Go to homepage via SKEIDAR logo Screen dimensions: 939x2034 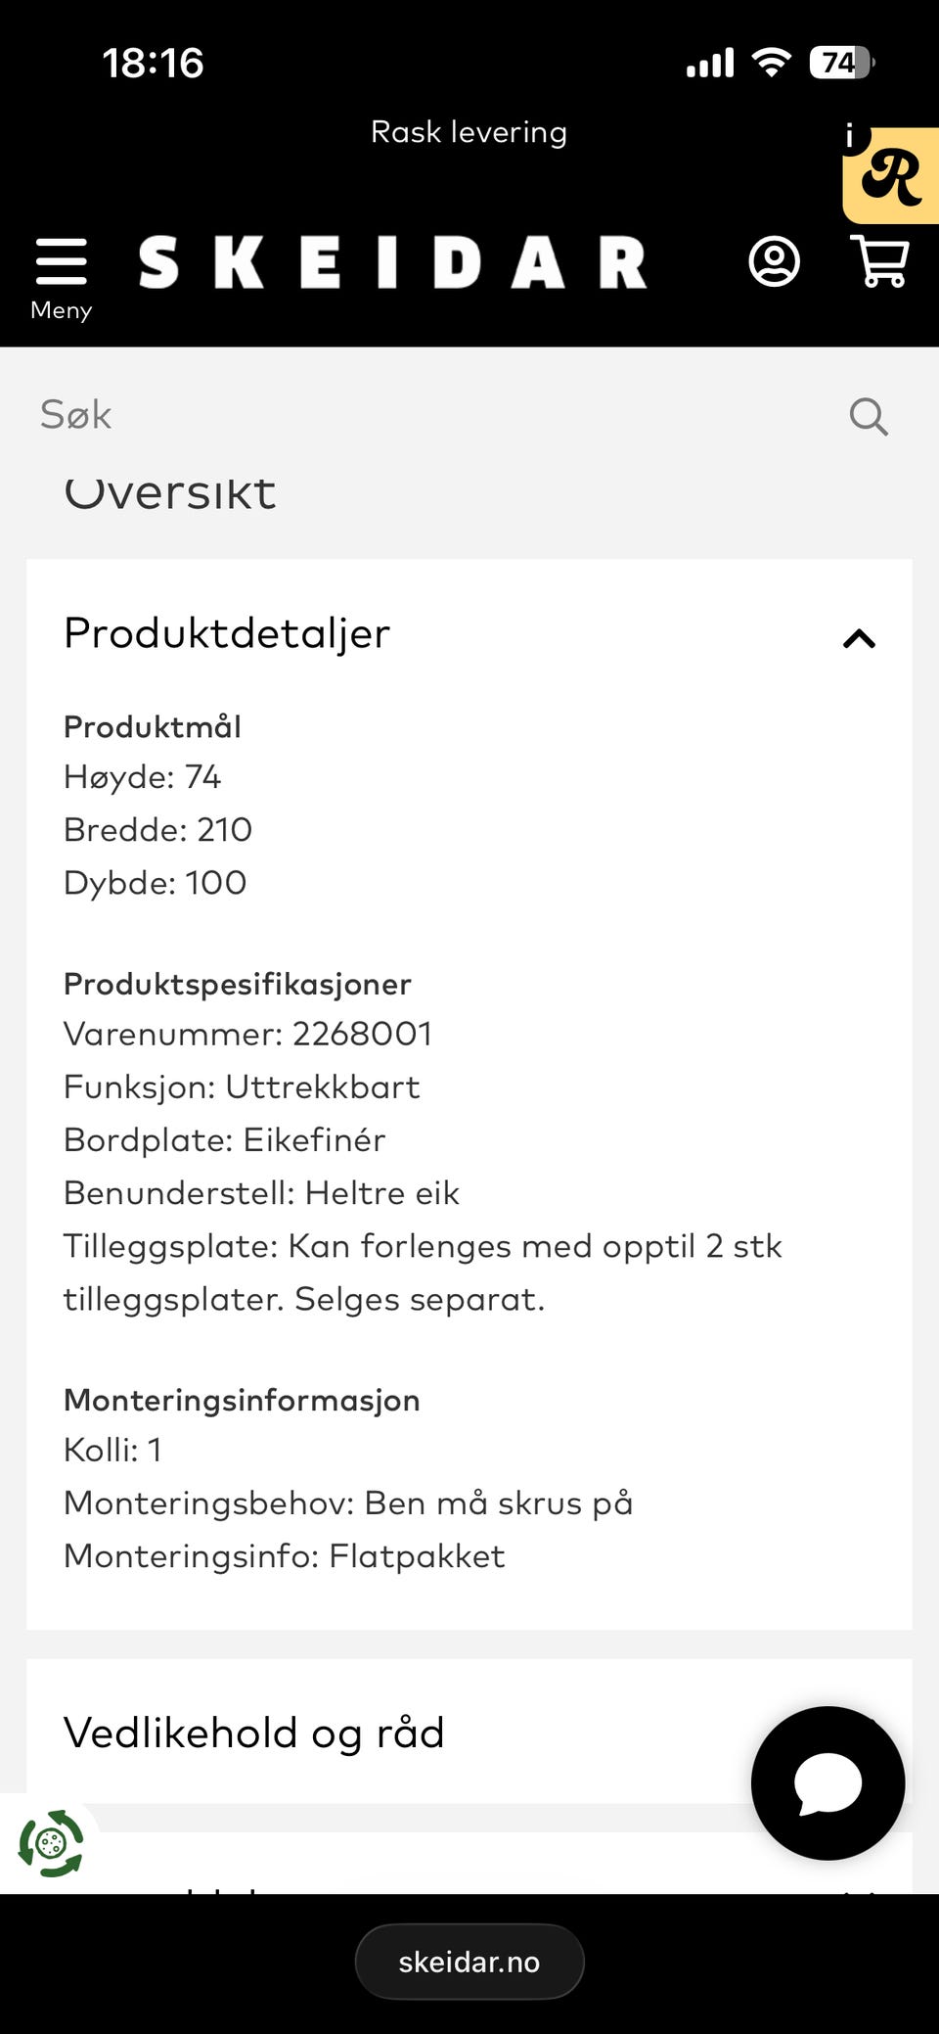click(x=392, y=262)
